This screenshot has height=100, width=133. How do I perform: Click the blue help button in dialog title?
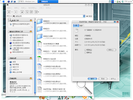115,22
